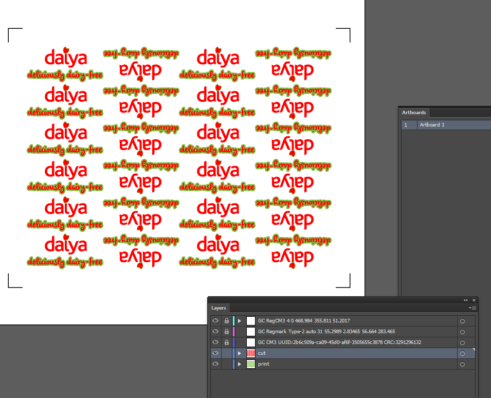
Task: Toggle the lock box on the cut layer
Action: click(226, 353)
